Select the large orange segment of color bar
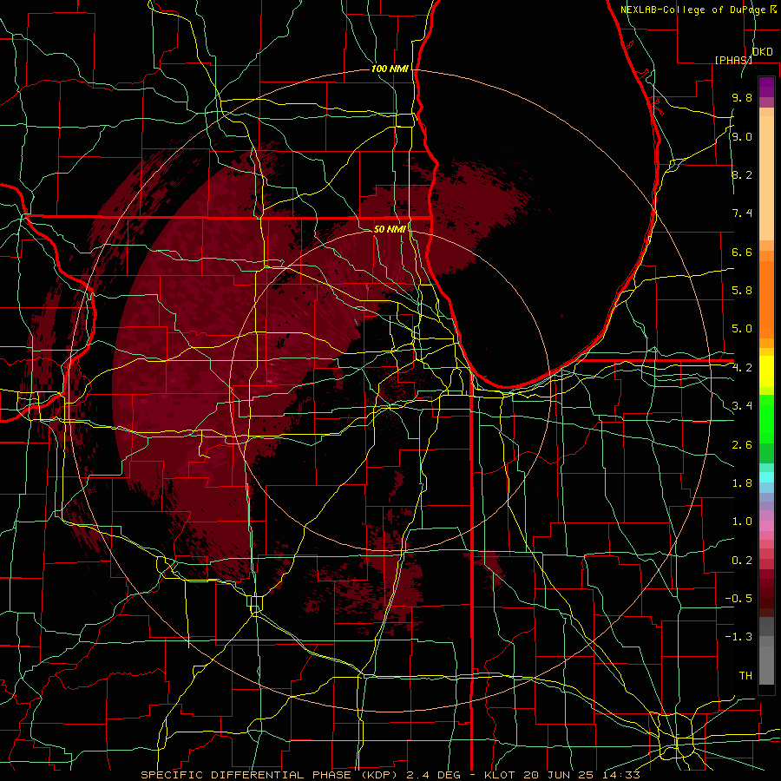This screenshot has height=781, width=781. click(x=766, y=299)
